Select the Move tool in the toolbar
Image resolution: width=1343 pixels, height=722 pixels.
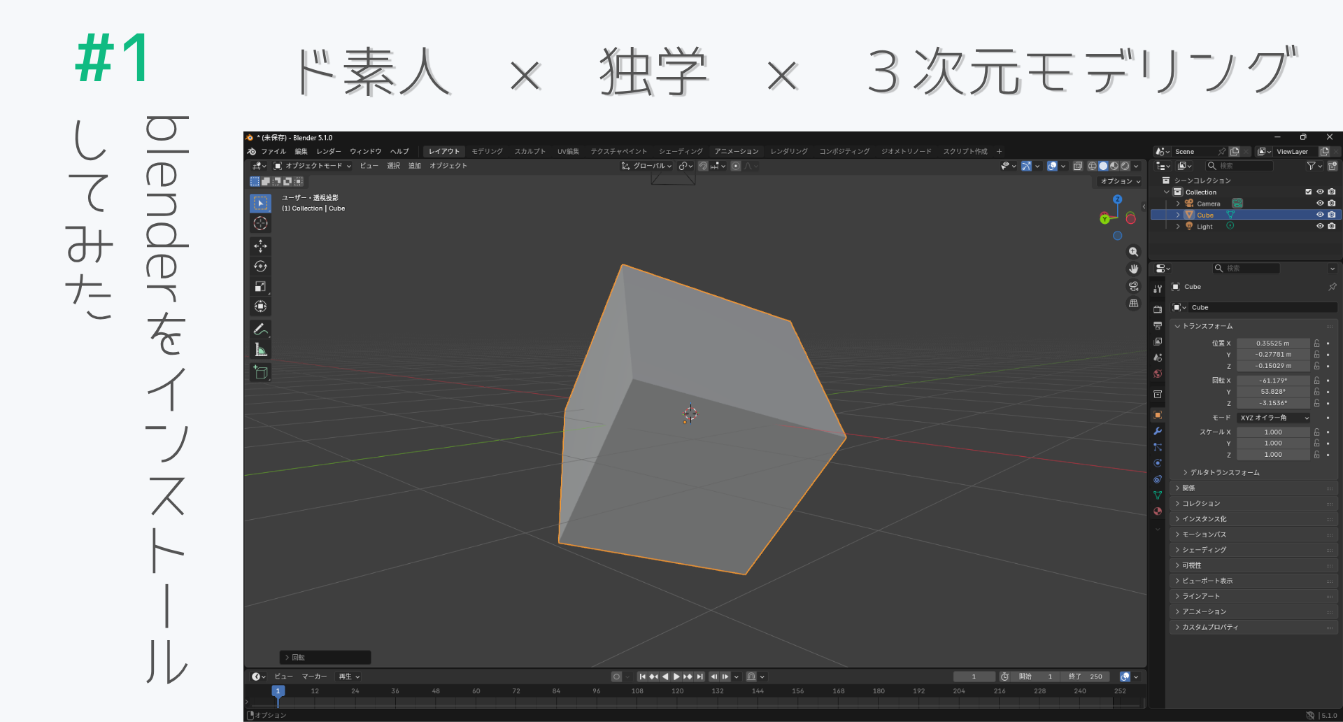[x=260, y=246]
